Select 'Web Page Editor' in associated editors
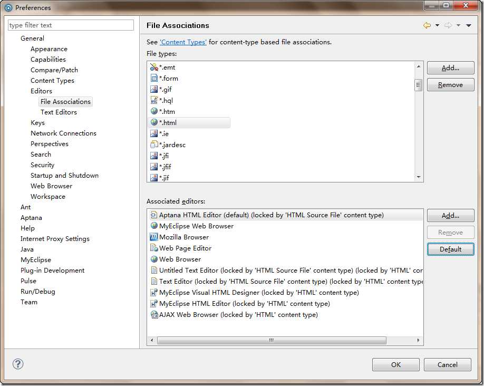 coord(185,248)
